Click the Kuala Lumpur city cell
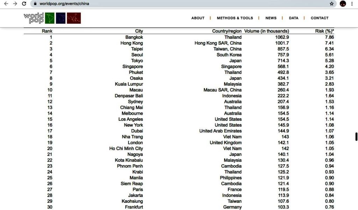358x210 pixels. coord(129,84)
